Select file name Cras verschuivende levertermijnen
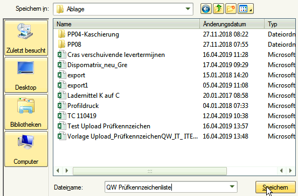The height and width of the screenshot is (196, 298). pyautogui.click(x=116, y=55)
